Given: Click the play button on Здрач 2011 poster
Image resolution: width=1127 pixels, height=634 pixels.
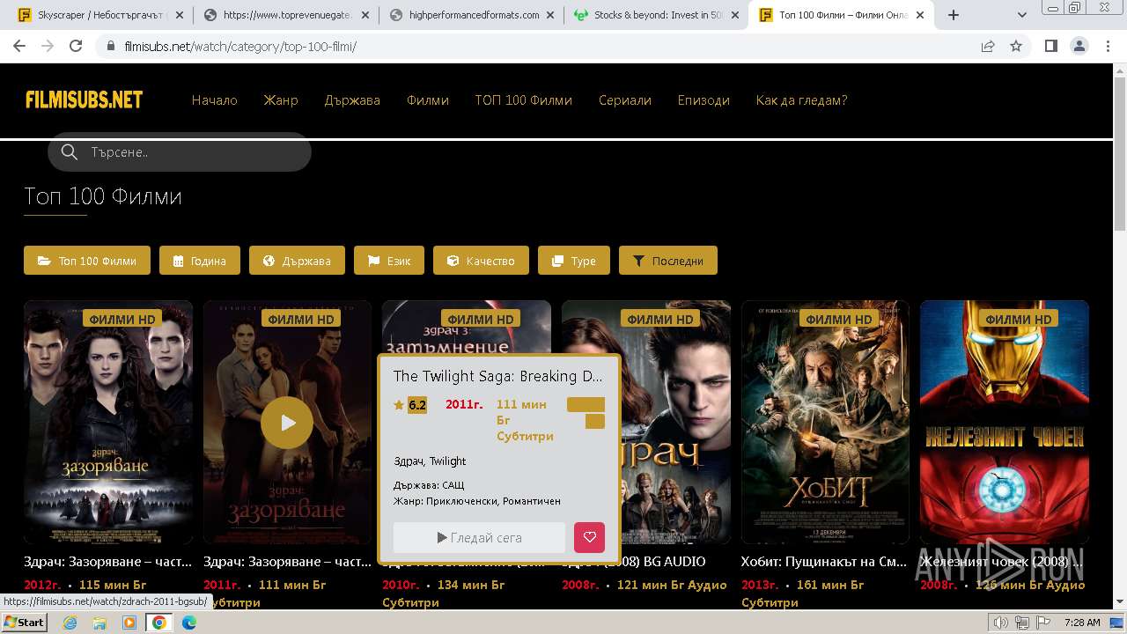Looking at the screenshot, I should pyautogui.click(x=286, y=423).
